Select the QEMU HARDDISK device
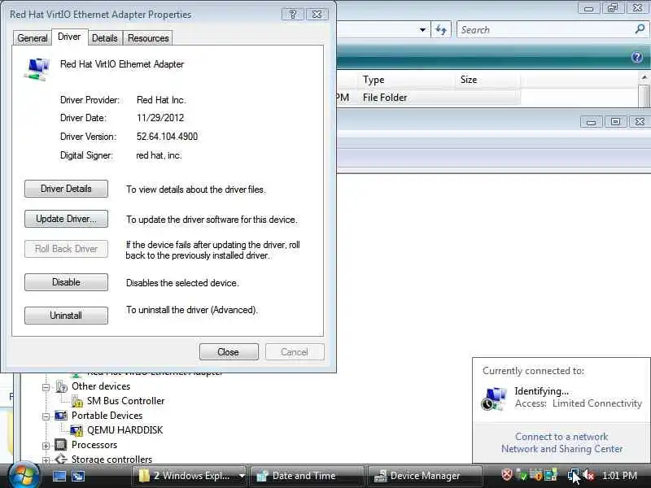Screen dimensions: 651x488 click(125, 430)
